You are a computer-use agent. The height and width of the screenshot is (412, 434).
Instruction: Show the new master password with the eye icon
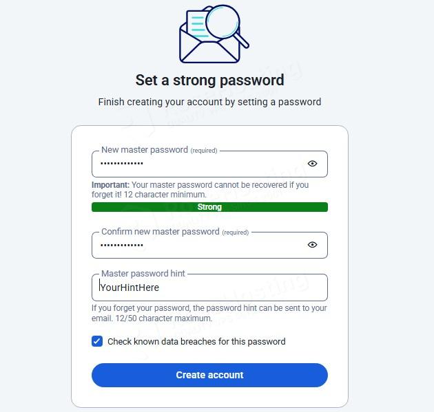312,164
